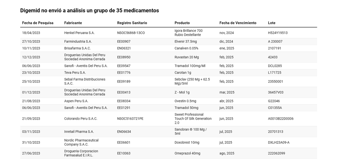Select the date cell 01/12/2023
This screenshot has height=160, width=346.
[x=31, y=92]
